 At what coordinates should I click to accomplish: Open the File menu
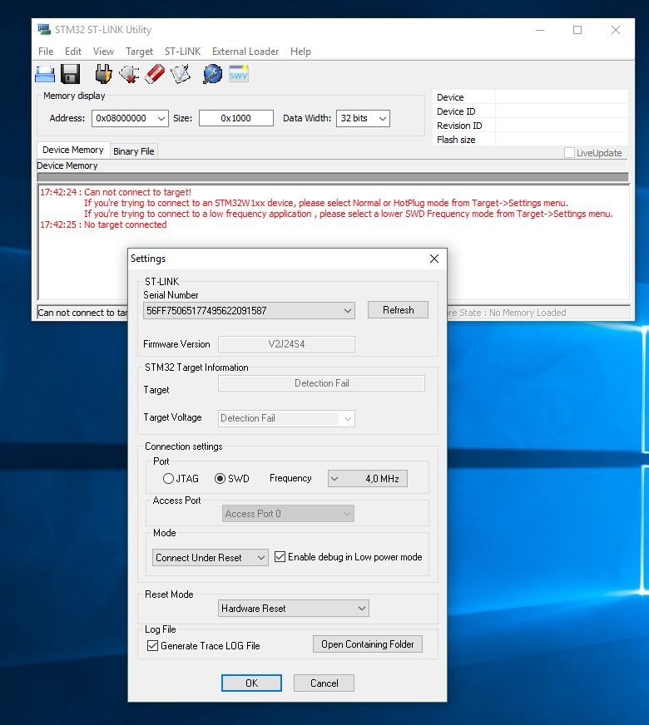point(46,52)
